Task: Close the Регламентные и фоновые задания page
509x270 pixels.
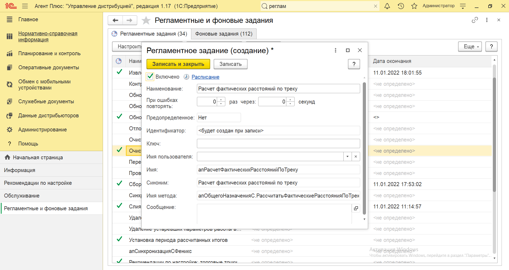Action: [499, 20]
